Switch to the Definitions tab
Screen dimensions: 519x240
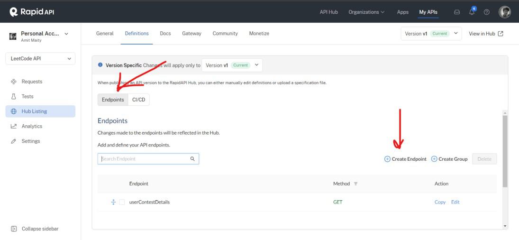[137, 33]
